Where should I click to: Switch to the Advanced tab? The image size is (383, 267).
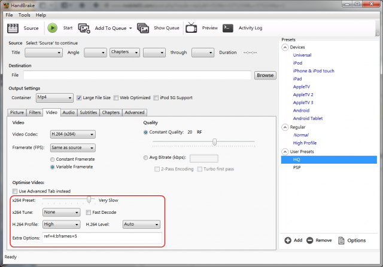point(135,112)
